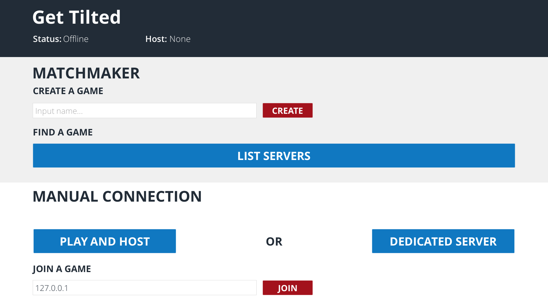
Task: Start a game with PLAY AND HOST
Action: tap(104, 241)
